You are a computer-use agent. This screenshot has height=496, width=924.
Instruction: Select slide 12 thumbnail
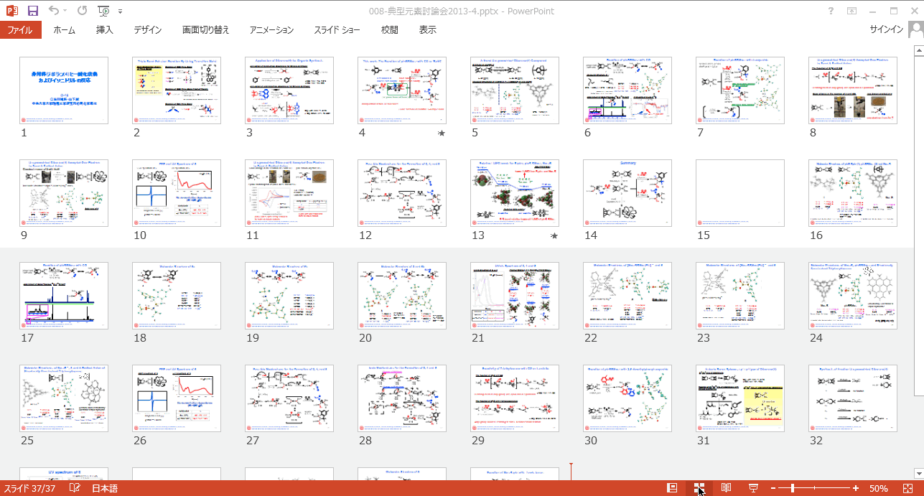click(402, 193)
